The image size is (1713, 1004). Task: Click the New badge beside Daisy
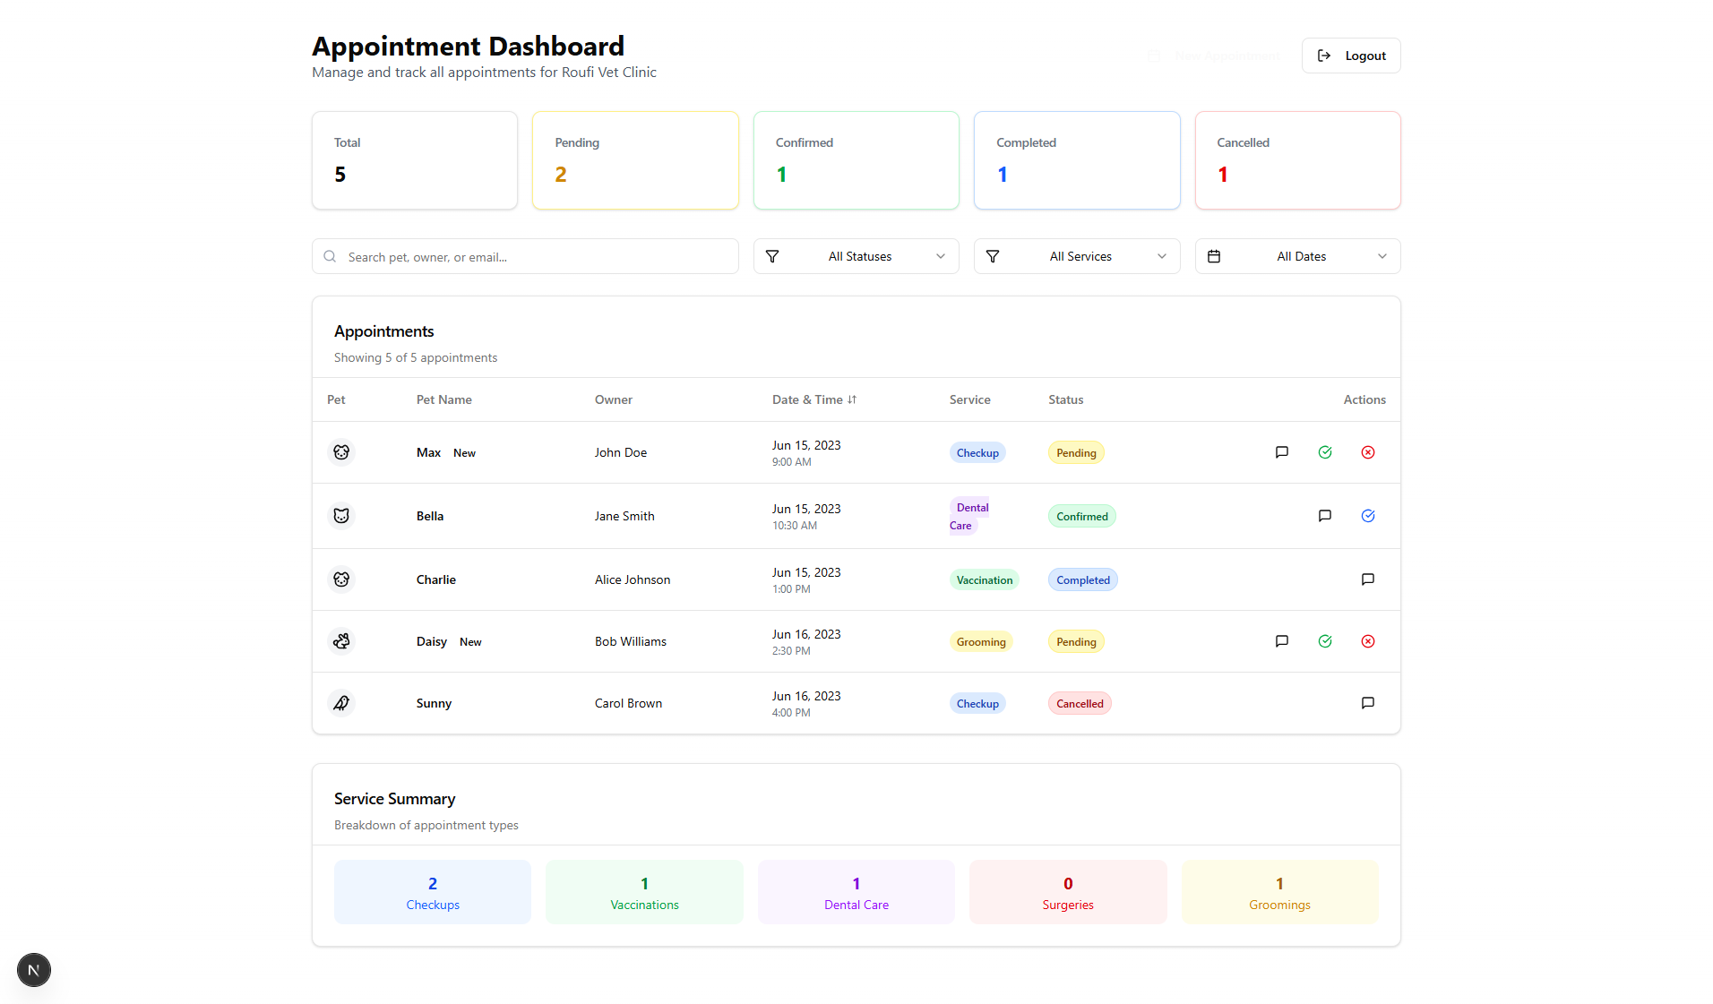coord(470,642)
